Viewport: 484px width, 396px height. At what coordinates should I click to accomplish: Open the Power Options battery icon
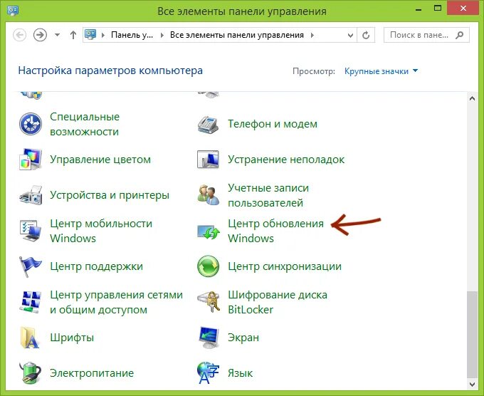coord(30,372)
